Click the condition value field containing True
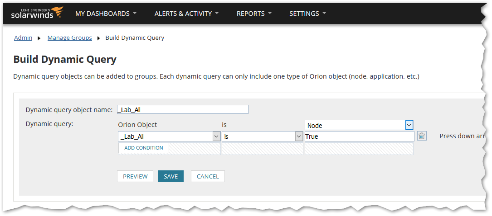492x216 pixels. (x=359, y=136)
